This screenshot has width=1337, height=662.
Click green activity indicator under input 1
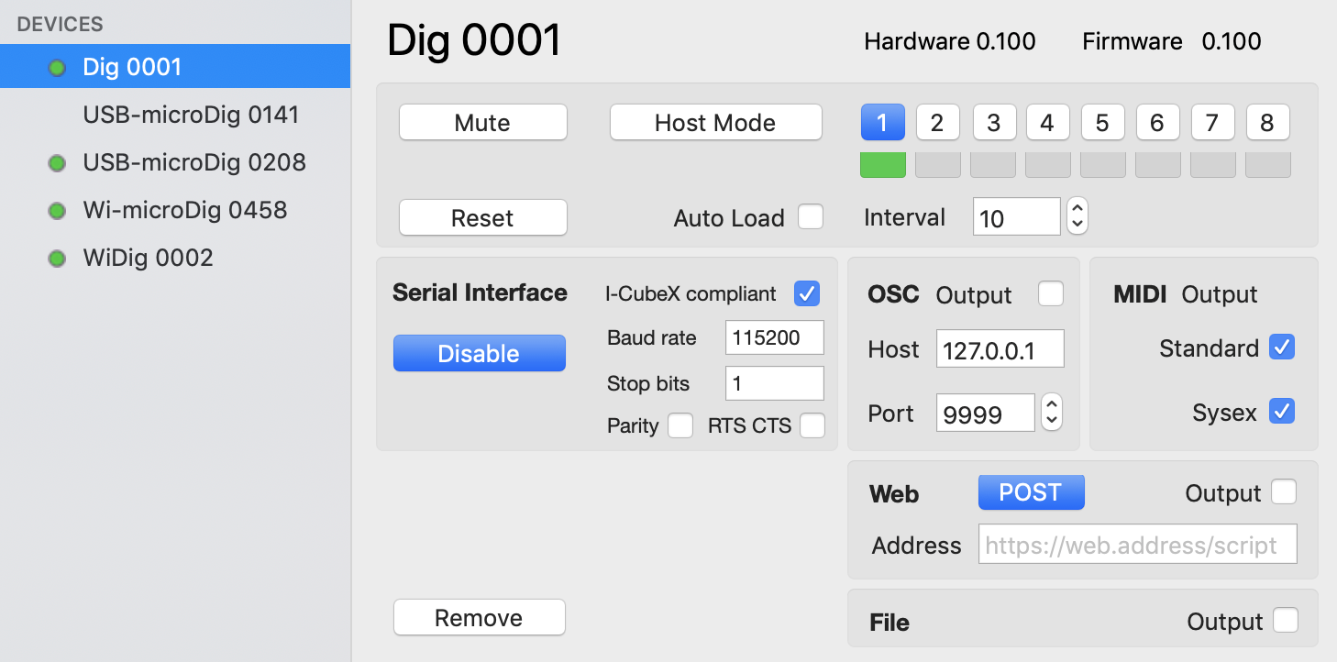click(883, 165)
